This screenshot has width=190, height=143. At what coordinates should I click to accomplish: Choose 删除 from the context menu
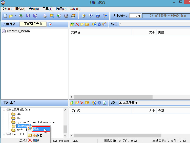point(36,140)
